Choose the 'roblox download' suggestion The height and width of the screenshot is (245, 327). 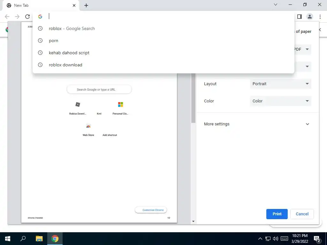click(x=163, y=65)
